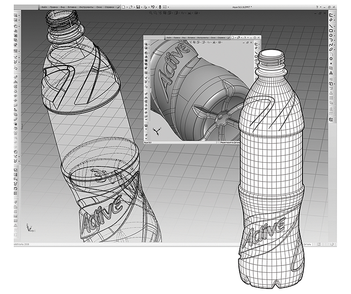Click Aqua SLS.SLDPRT title text
This screenshot has width=351, height=294.
pyautogui.click(x=242, y=7)
